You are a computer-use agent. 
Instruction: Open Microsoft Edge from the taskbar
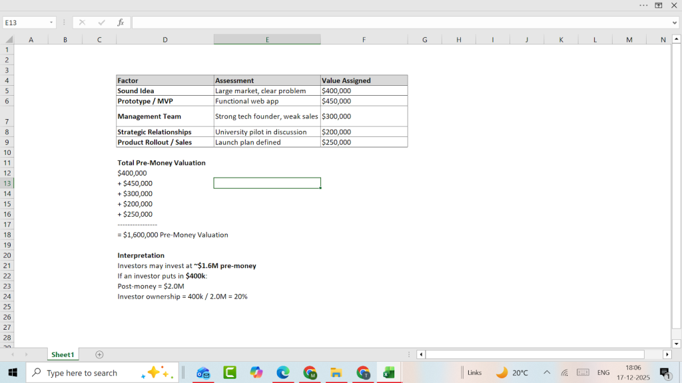[x=283, y=373]
